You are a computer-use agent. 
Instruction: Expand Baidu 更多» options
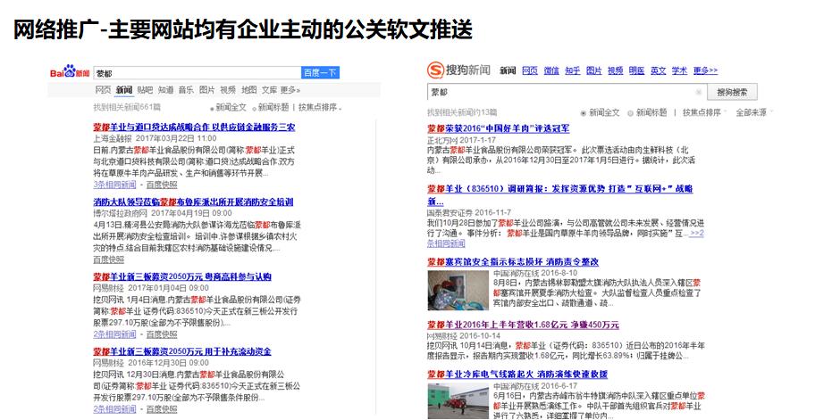290,90
